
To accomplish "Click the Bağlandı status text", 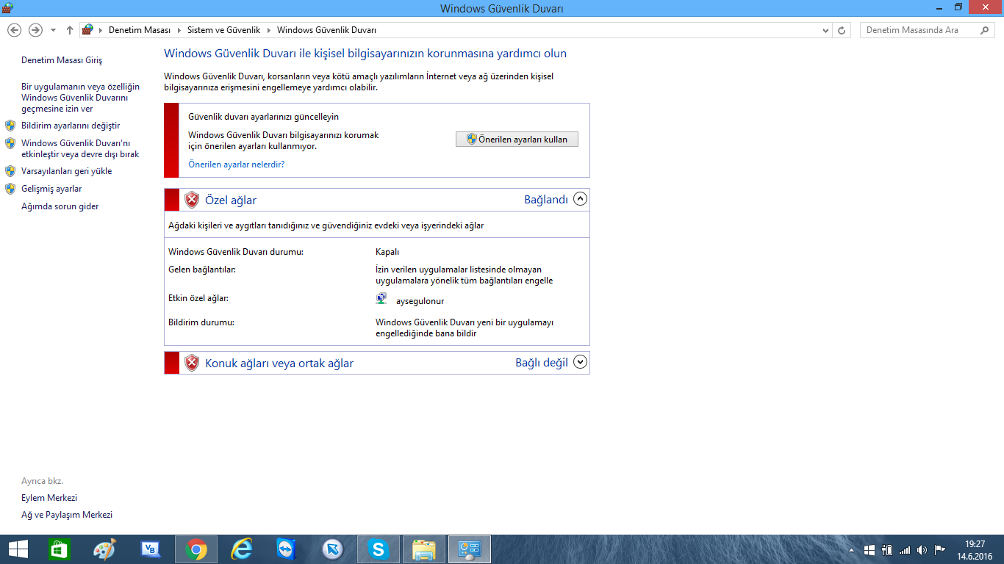I will [546, 200].
